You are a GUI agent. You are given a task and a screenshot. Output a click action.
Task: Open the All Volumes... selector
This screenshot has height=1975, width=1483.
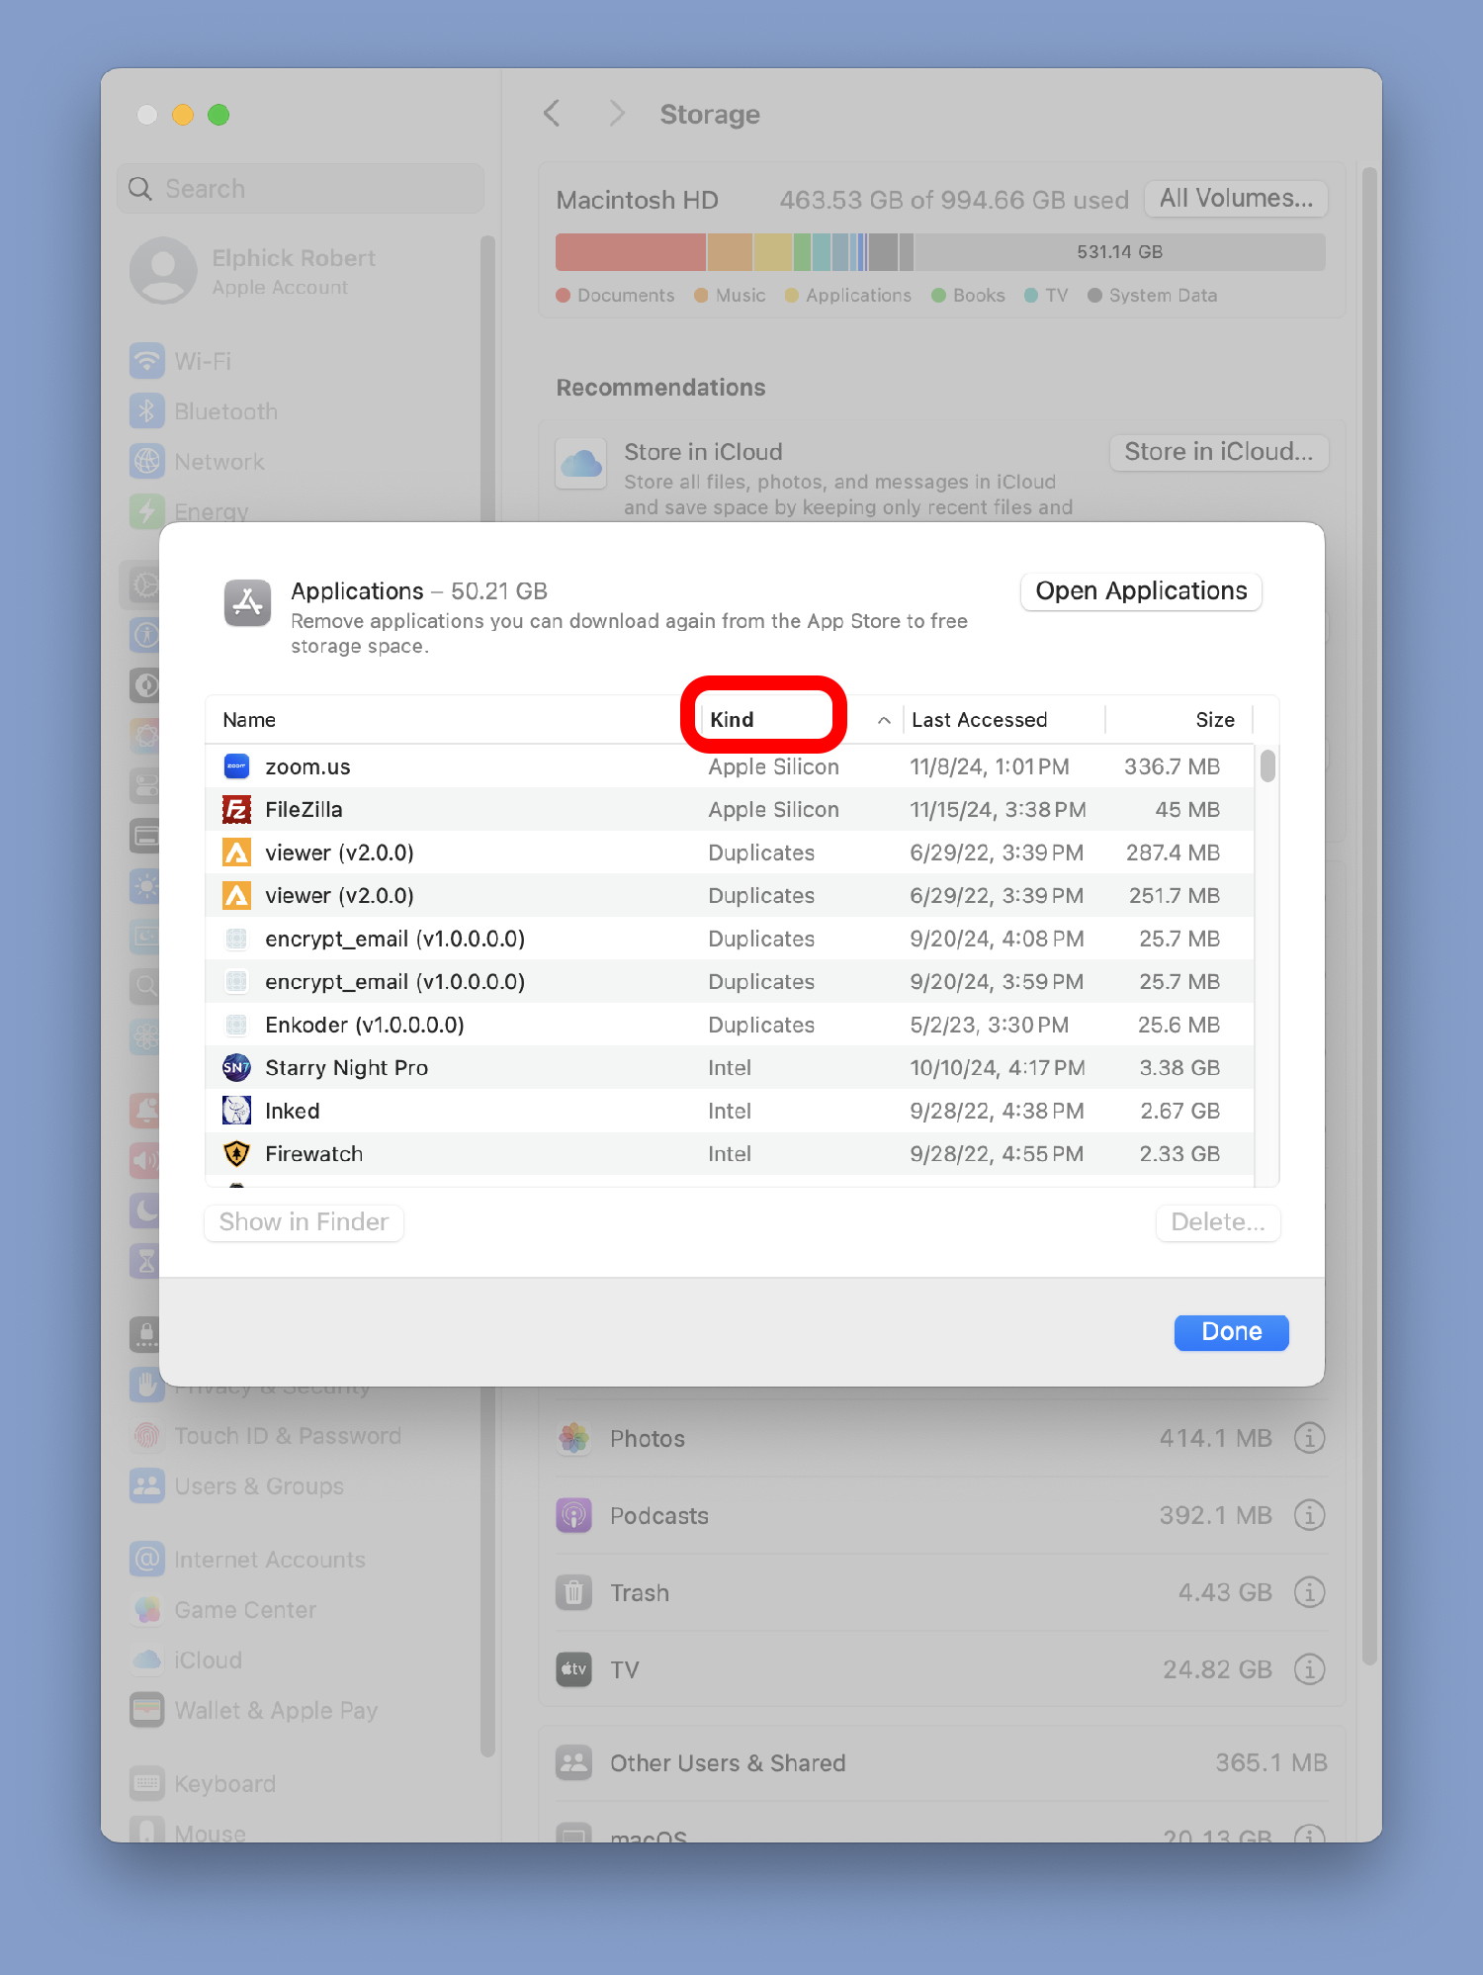[1236, 199]
